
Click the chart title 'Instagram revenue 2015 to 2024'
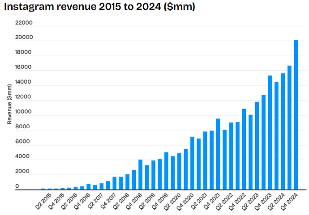99,8
